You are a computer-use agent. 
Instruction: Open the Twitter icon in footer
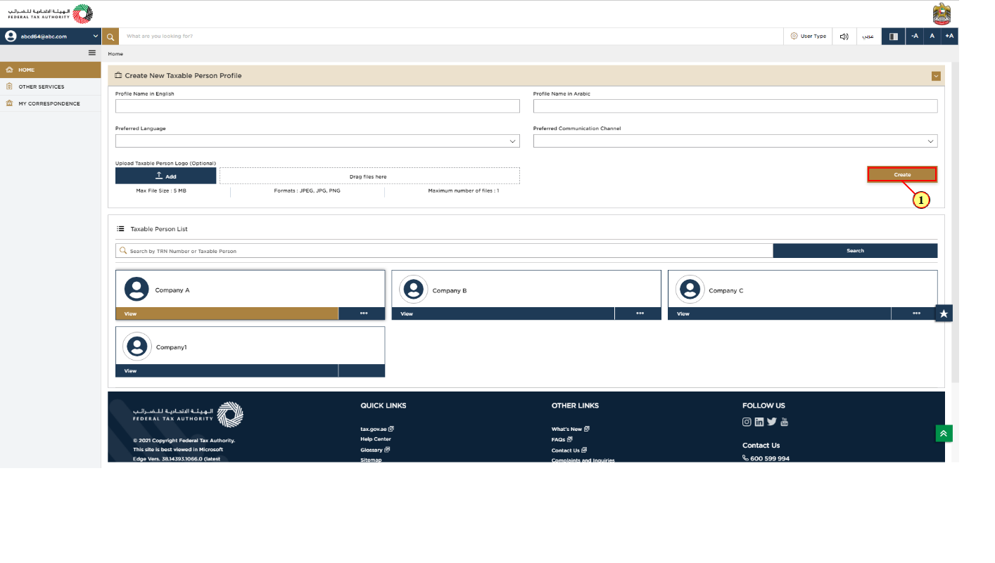(x=772, y=422)
